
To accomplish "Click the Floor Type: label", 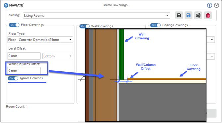I will [x=17, y=34].
